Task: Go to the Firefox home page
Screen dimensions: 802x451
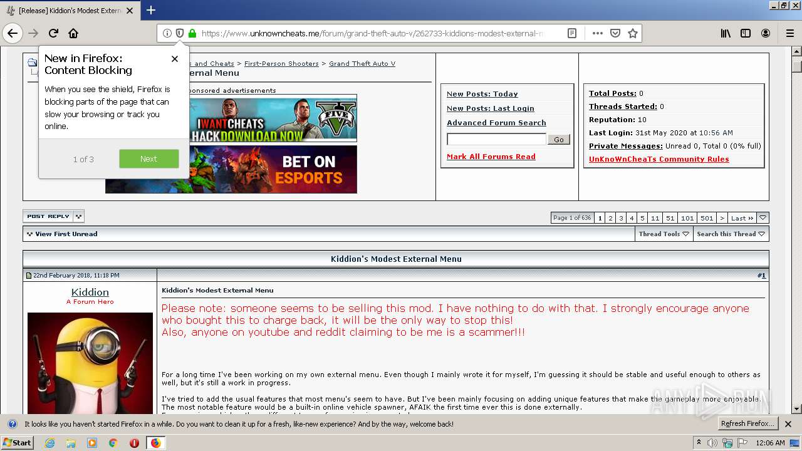Action: pos(73,33)
